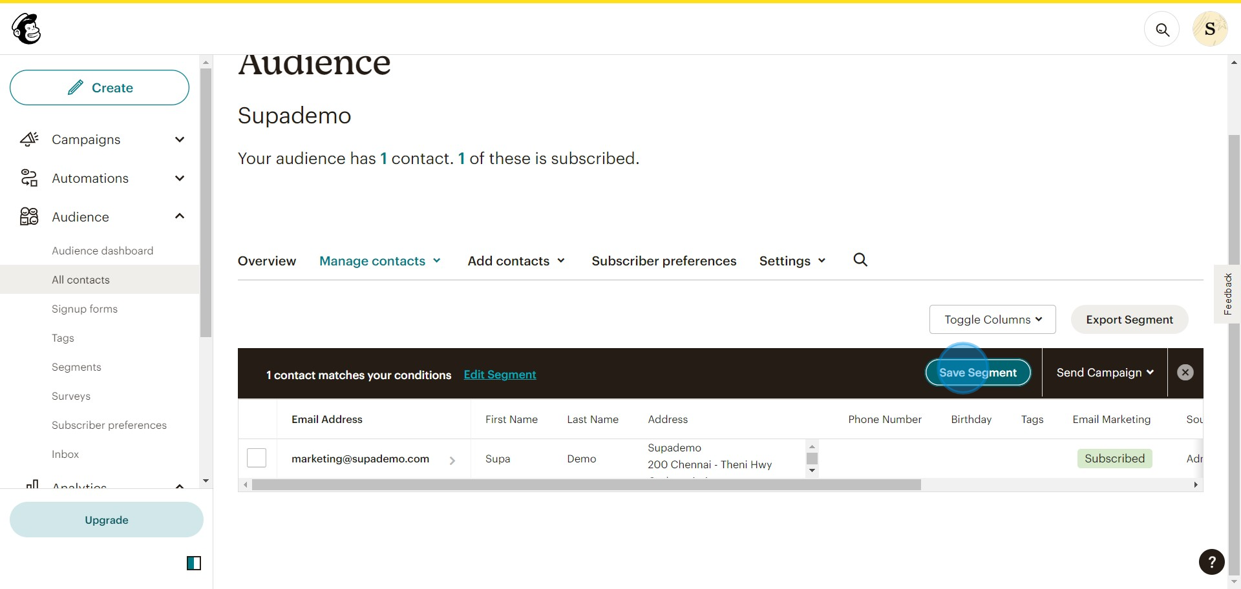Open global search magnifier in header
Viewport: 1241px width, 589px height.
click(x=1162, y=30)
